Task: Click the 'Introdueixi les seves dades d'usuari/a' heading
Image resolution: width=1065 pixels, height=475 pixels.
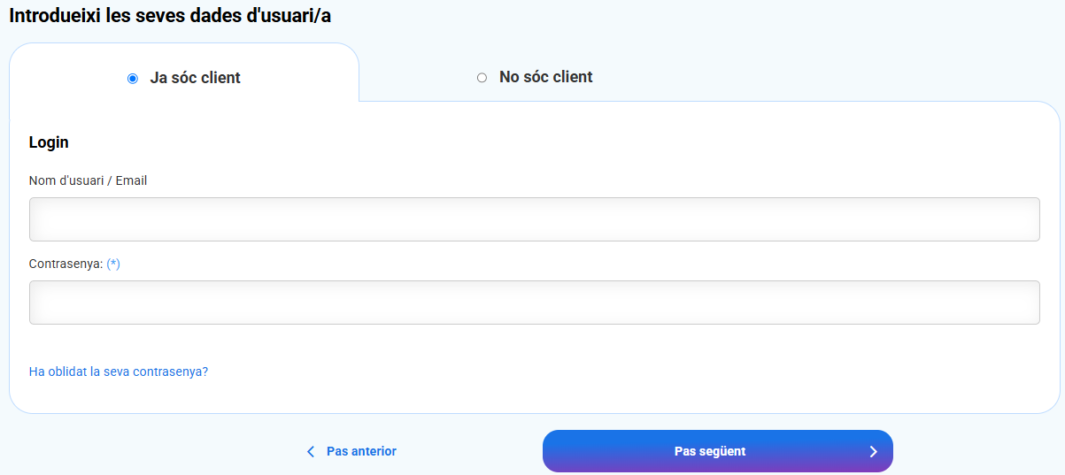Action: click(x=170, y=16)
